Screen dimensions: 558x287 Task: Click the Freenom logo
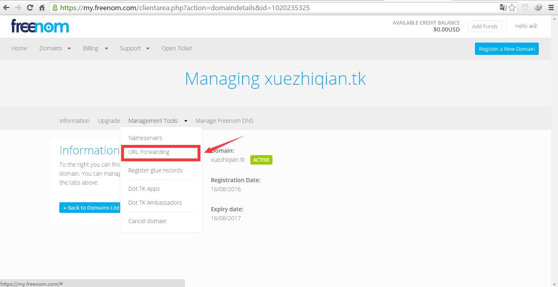(x=40, y=26)
